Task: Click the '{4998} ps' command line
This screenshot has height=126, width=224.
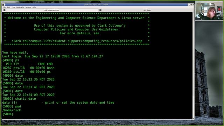Action: click(10, 60)
